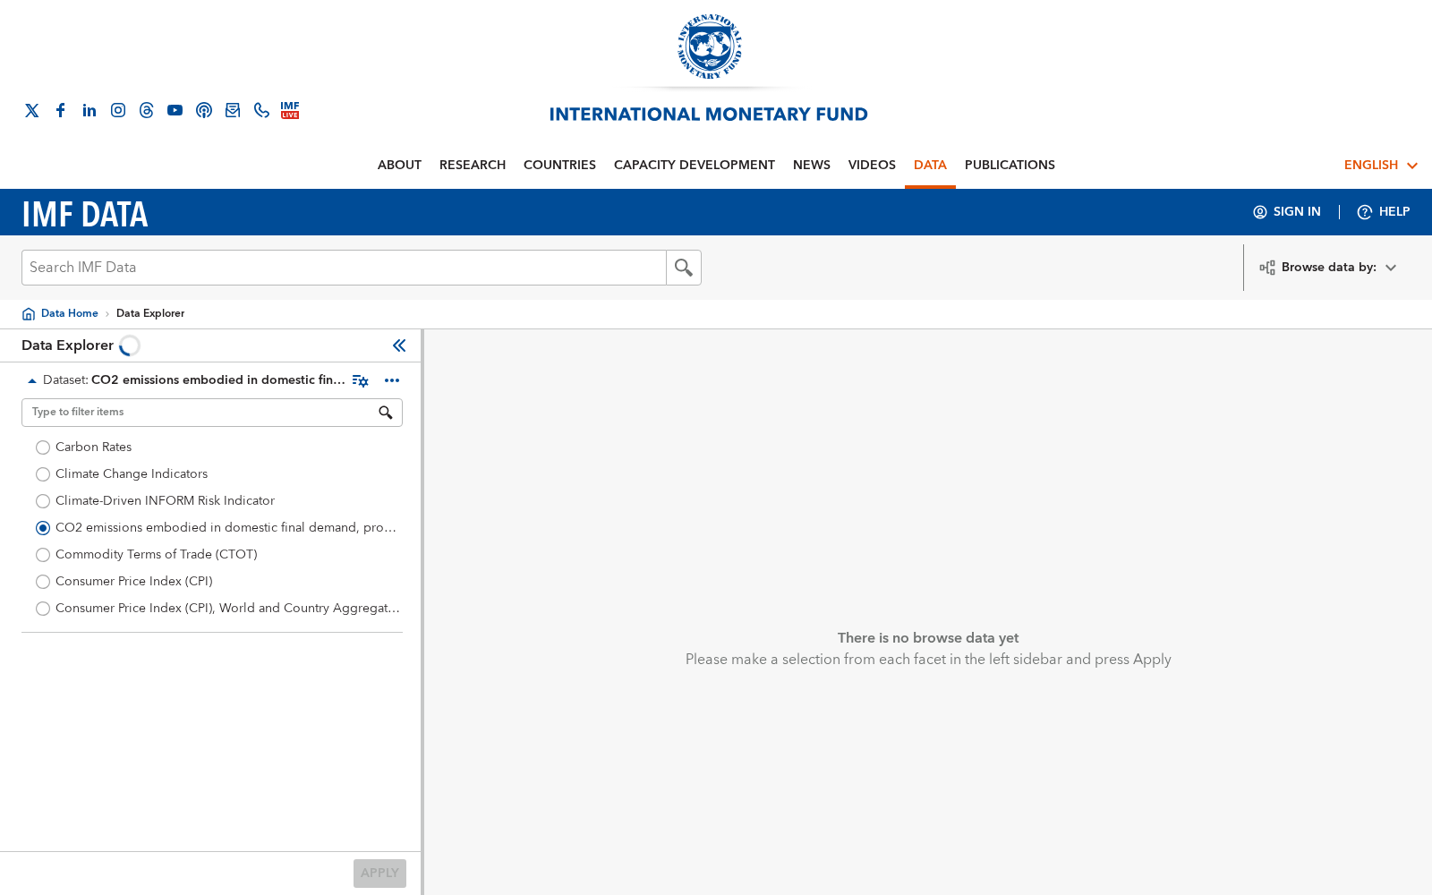Image resolution: width=1432 pixels, height=895 pixels.
Task: Select Climate-Driven INFORM Risk Indicator
Action: click(43, 501)
